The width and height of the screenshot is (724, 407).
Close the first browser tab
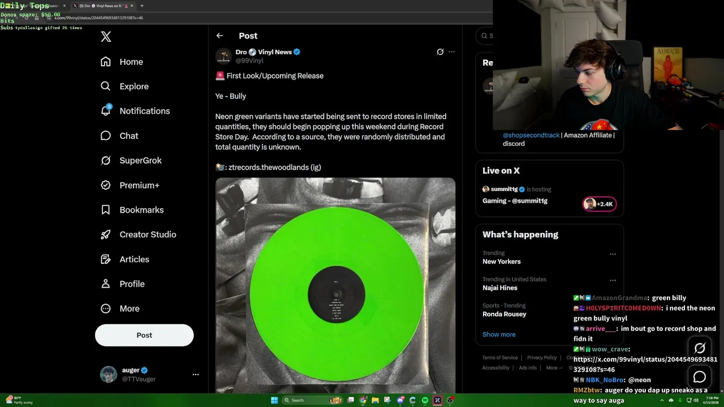[64, 6]
